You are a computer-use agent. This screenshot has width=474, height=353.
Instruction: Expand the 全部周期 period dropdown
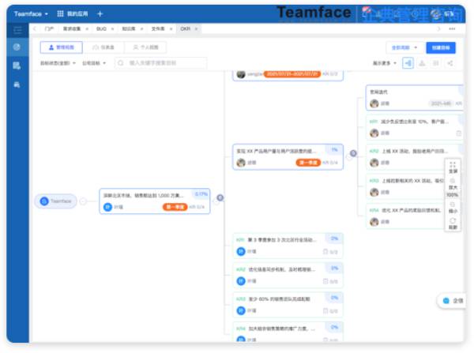[404, 47]
